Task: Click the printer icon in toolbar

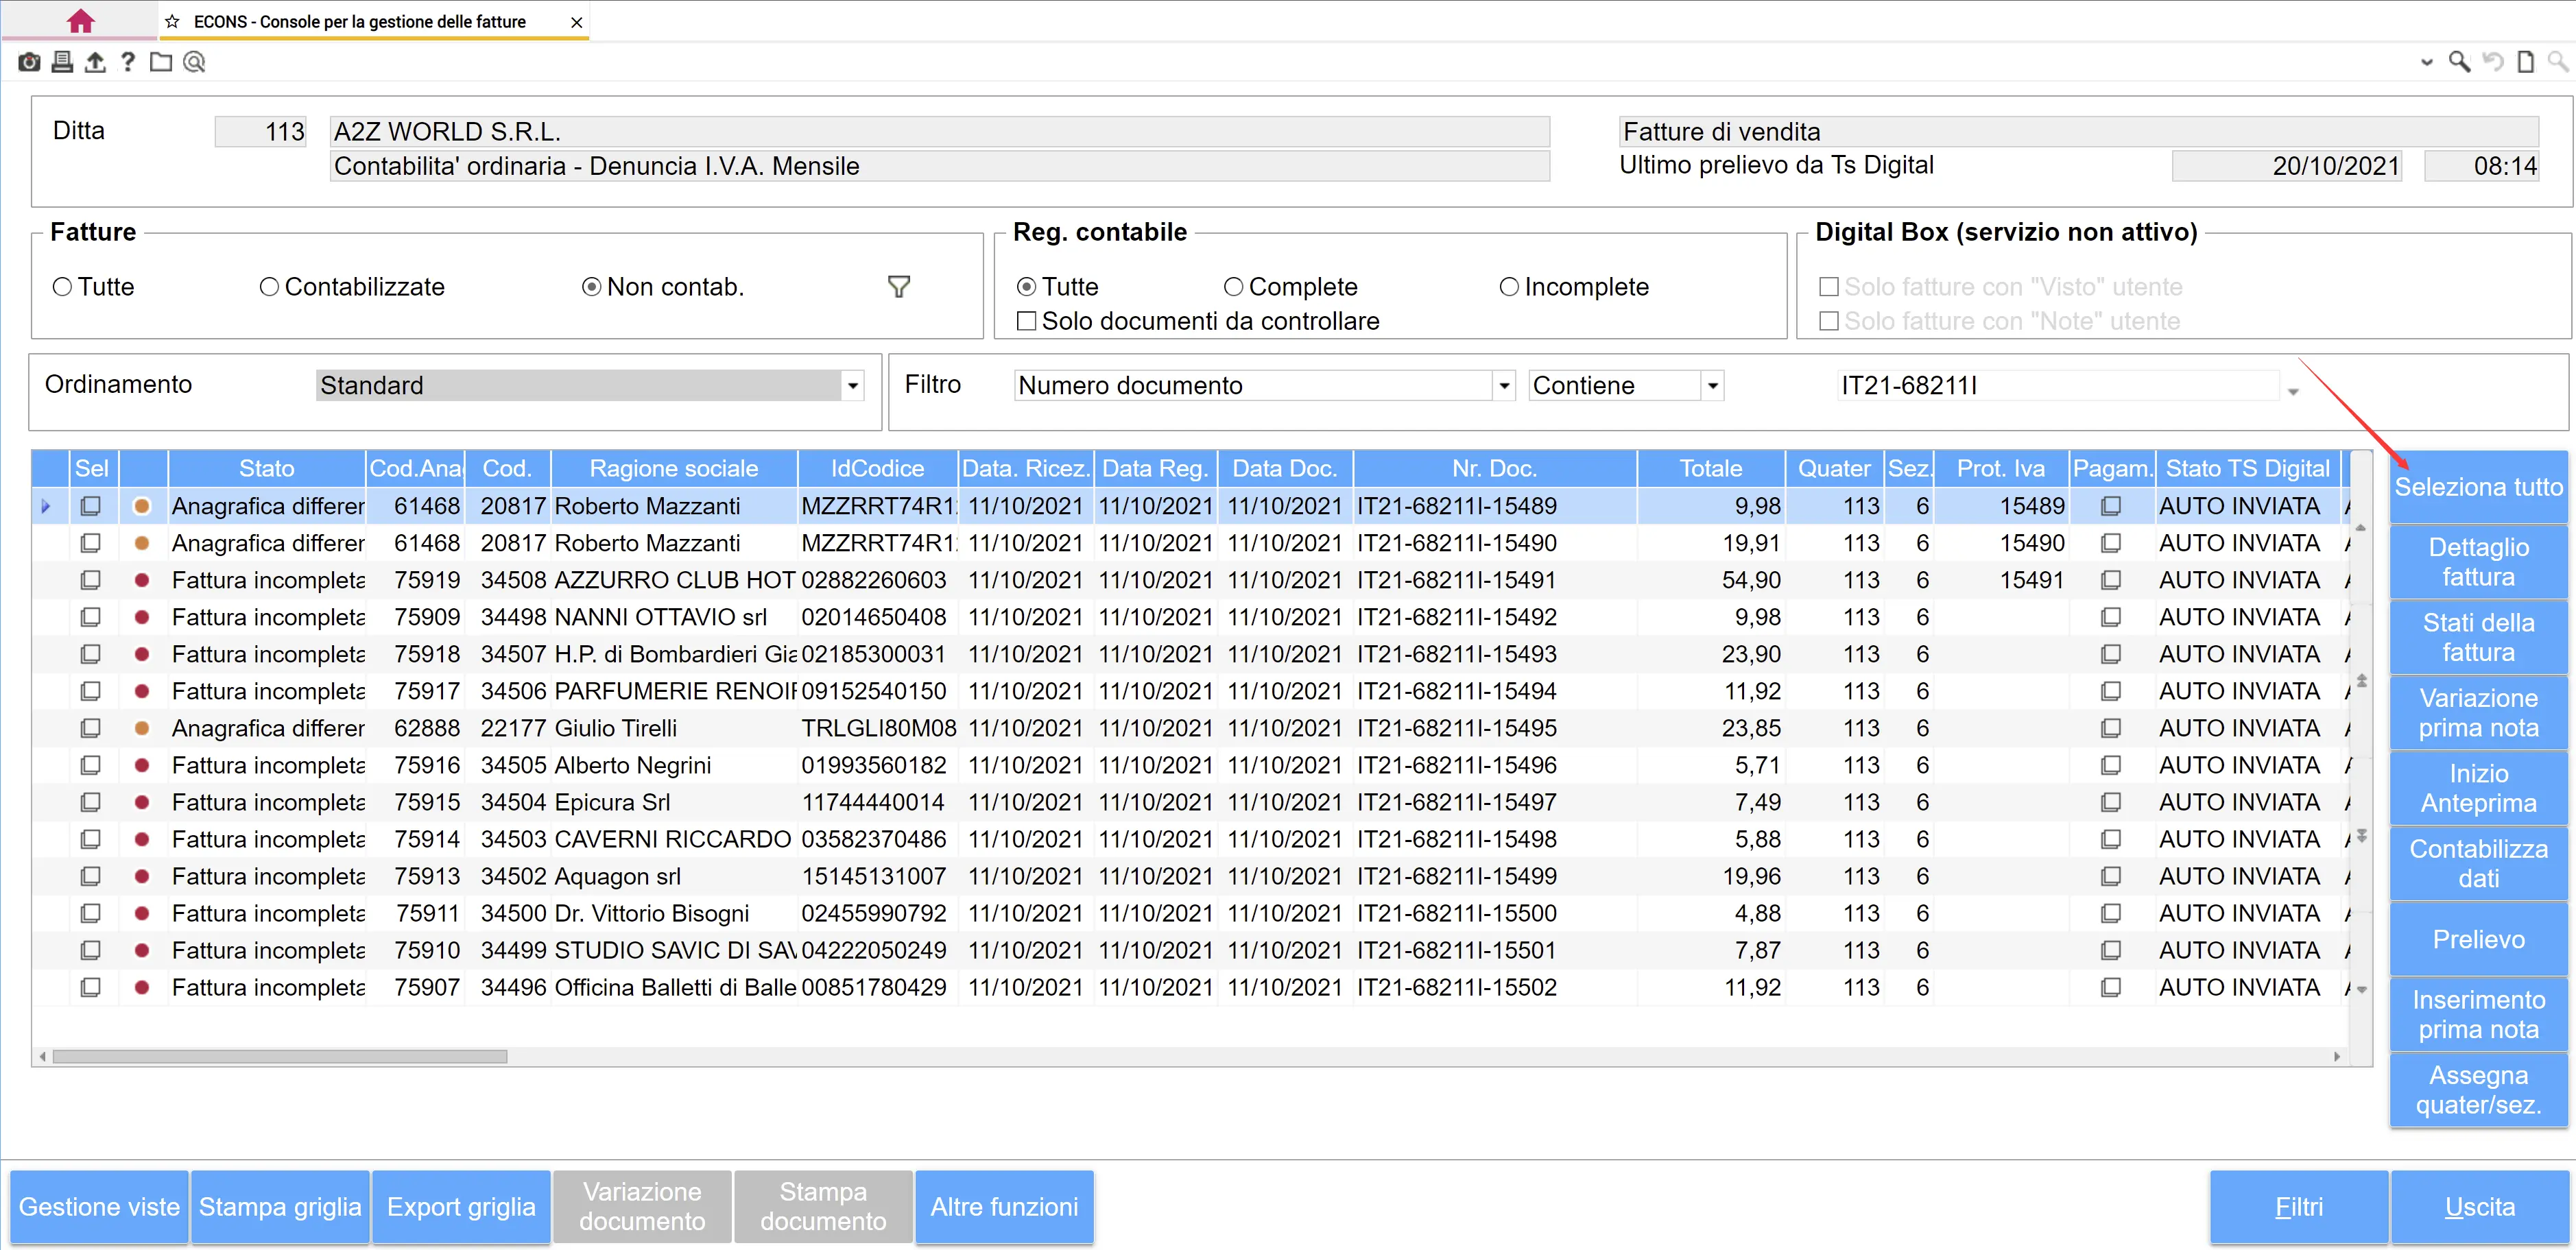Action: (62, 62)
